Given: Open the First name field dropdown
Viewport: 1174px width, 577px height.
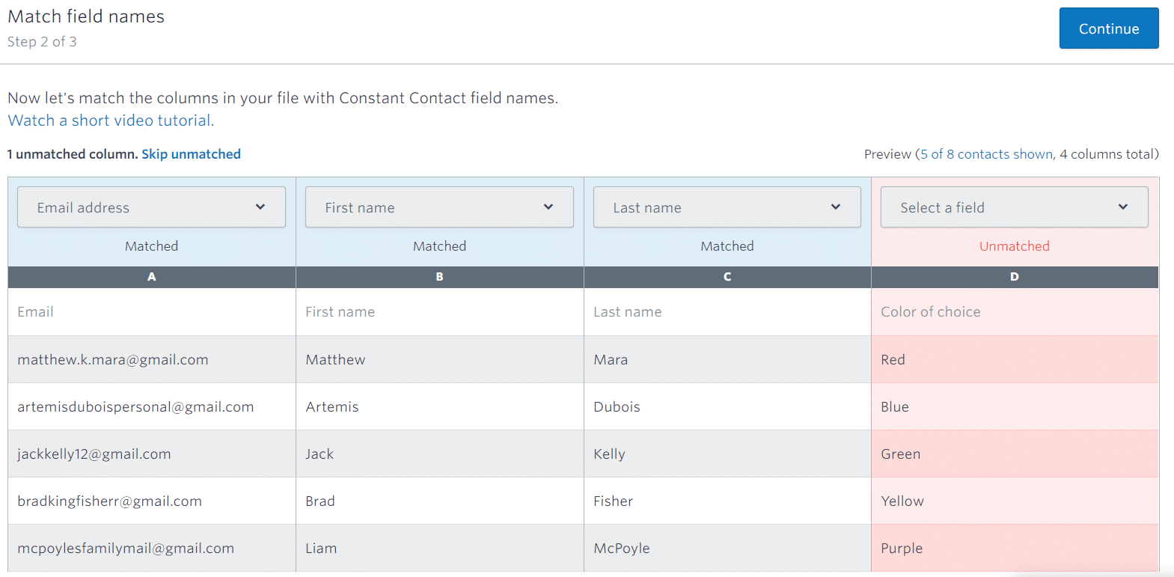Looking at the screenshot, I should pyautogui.click(x=439, y=207).
